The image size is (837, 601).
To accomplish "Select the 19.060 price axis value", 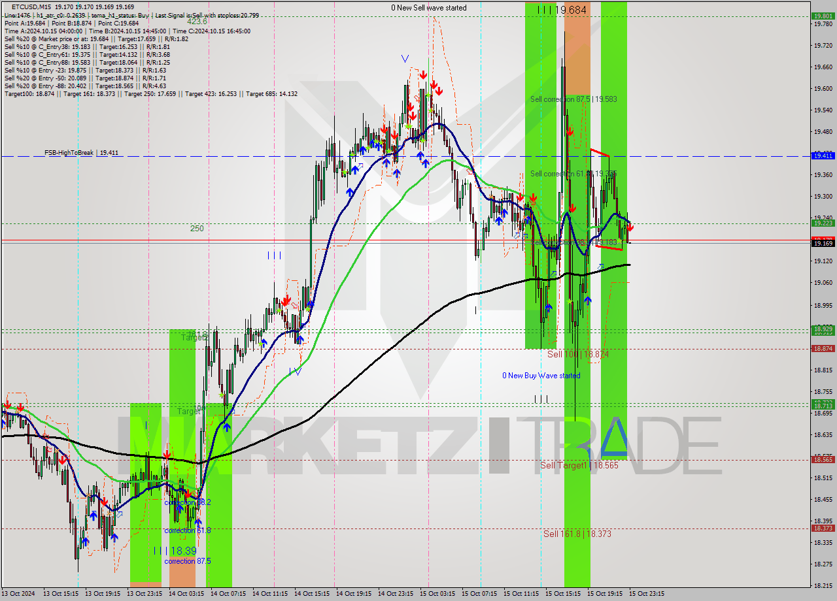I will (x=822, y=282).
